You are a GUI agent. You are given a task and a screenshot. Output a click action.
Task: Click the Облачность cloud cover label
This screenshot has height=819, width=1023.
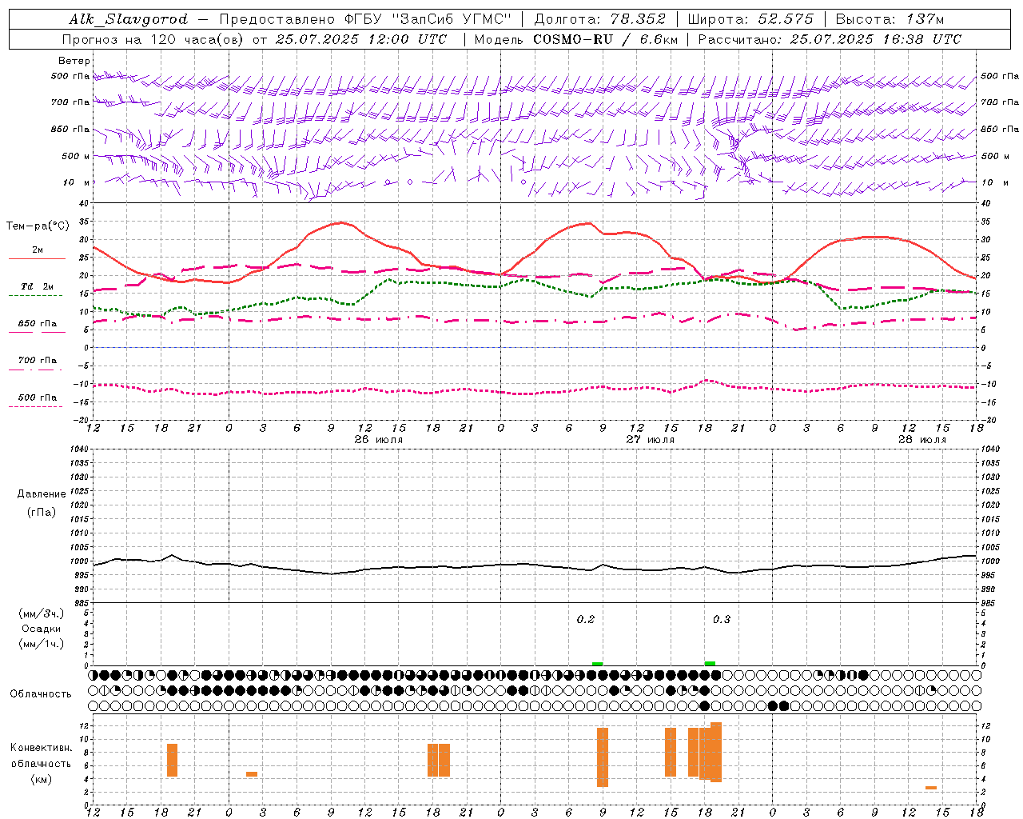click(41, 694)
